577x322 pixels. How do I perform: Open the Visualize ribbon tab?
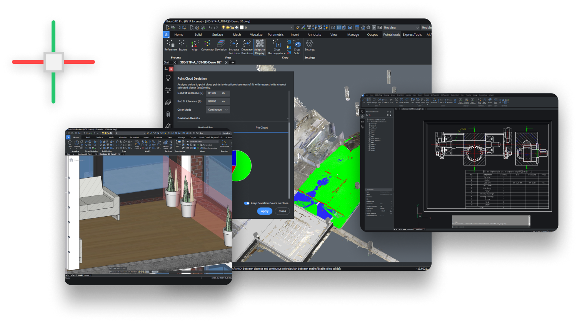point(256,35)
